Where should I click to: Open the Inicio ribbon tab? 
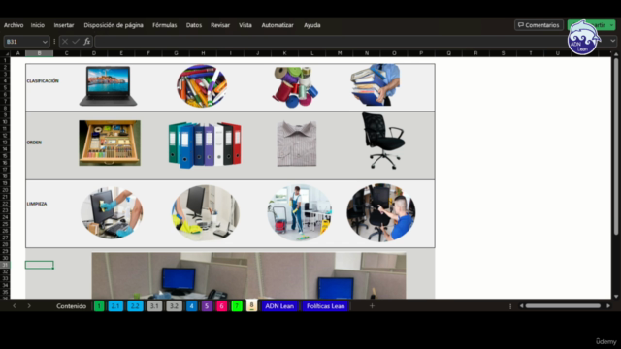[x=38, y=25]
